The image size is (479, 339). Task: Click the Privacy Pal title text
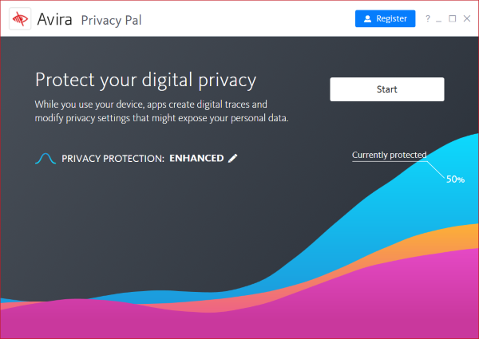111,21
